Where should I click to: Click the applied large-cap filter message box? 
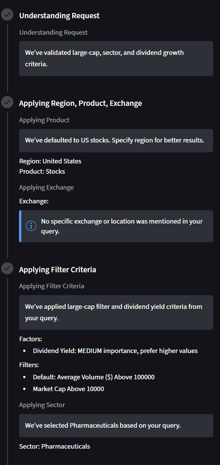click(116, 312)
